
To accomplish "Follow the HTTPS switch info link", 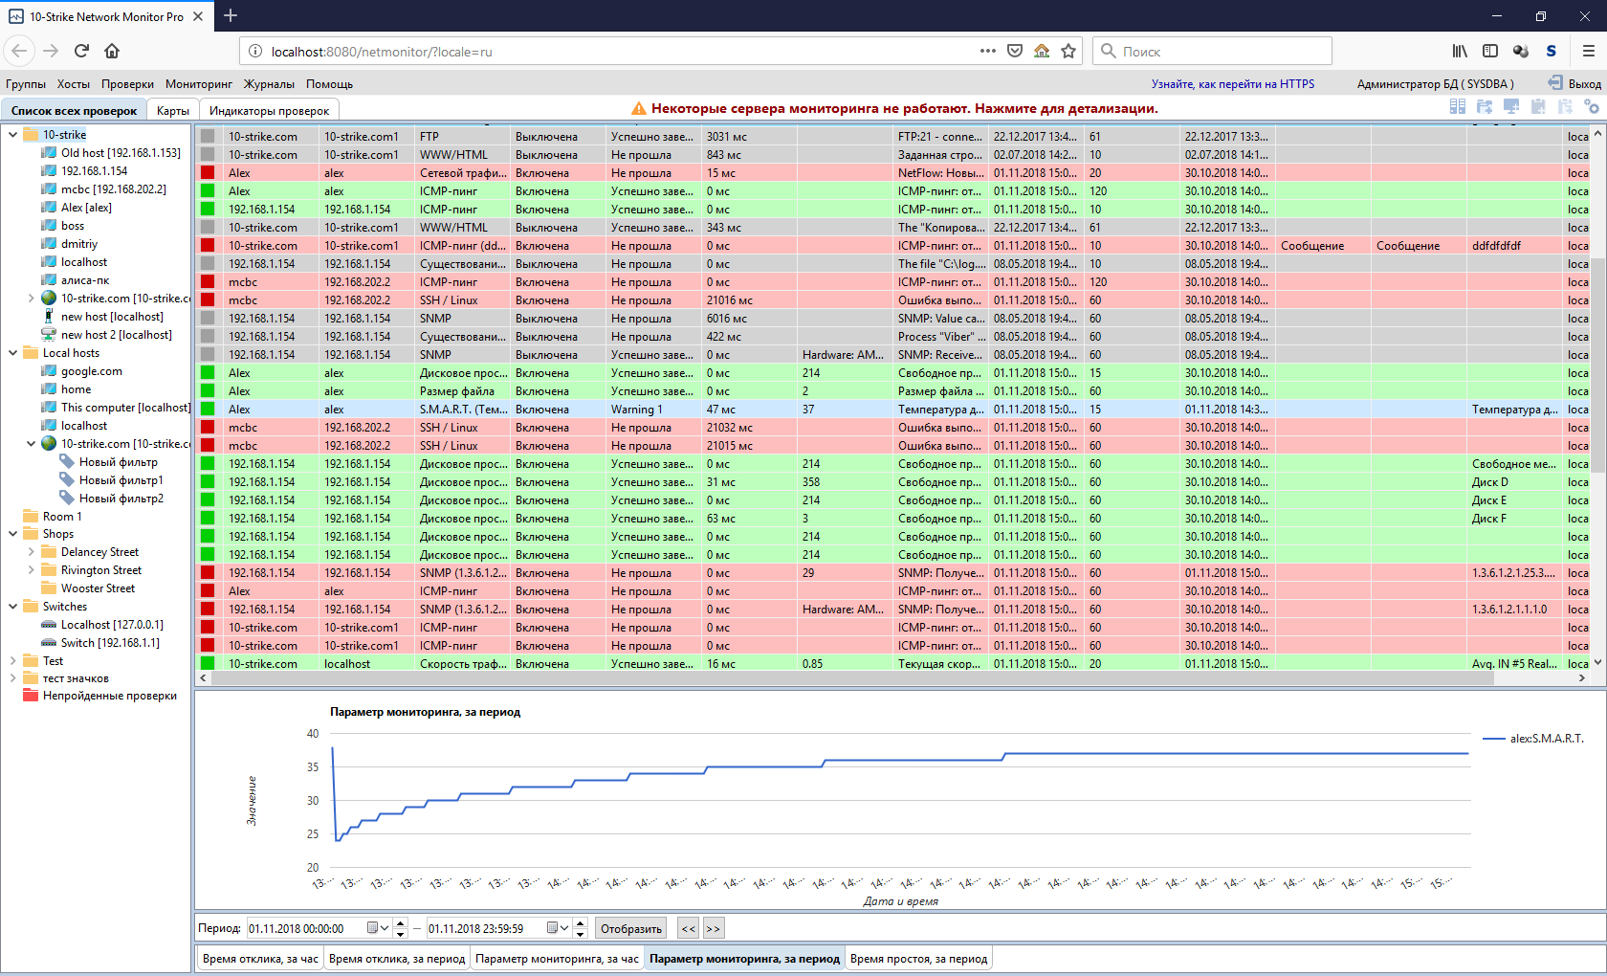I will (1232, 84).
